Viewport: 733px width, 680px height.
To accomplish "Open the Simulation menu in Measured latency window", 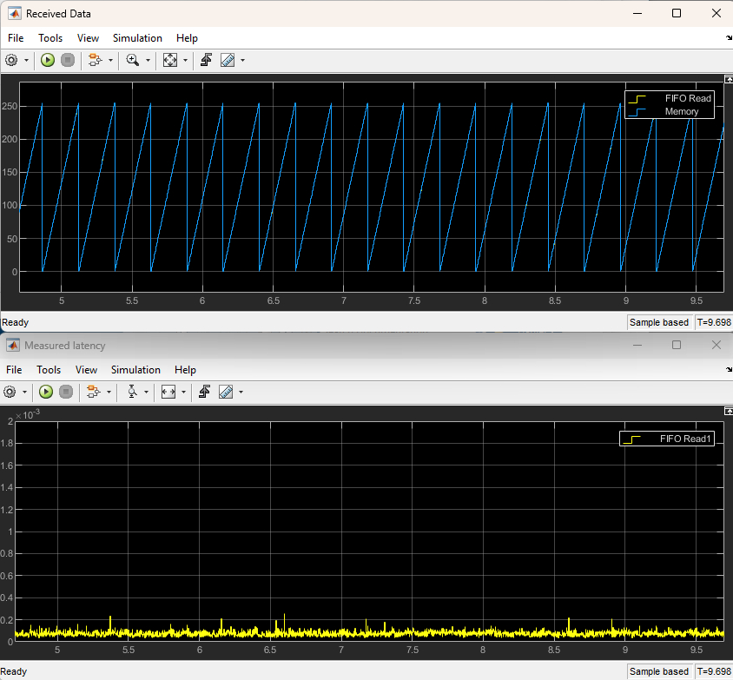I will pyautogui.click(x=136, y=370).
